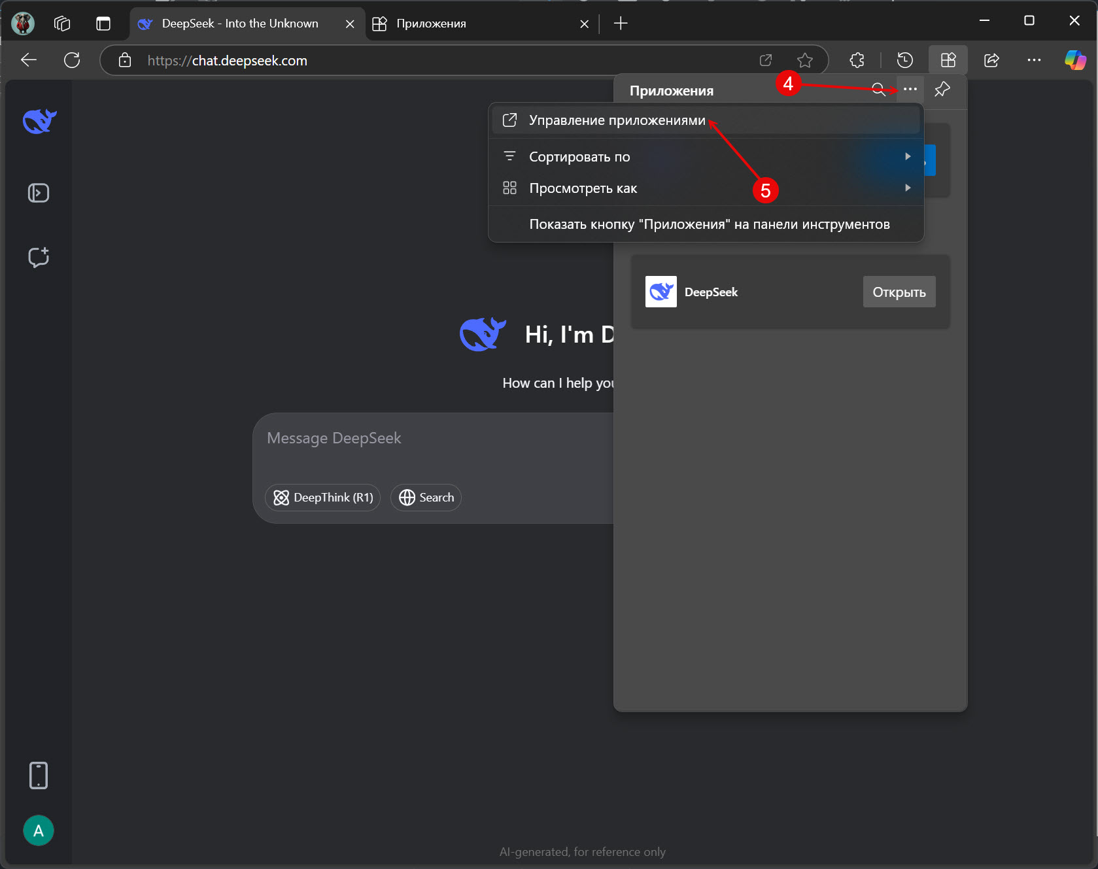Open the Copilot icon in toolbar

1075,60
